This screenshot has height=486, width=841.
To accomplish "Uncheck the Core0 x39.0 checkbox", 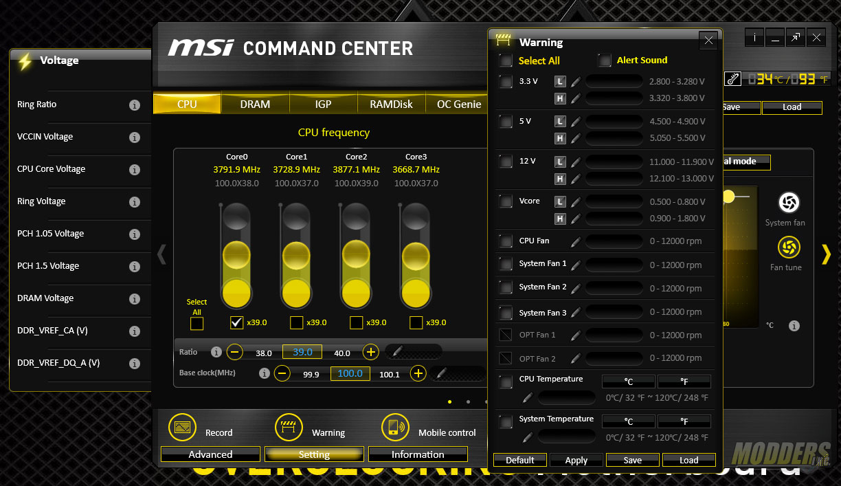I will [x=237, y=322].
